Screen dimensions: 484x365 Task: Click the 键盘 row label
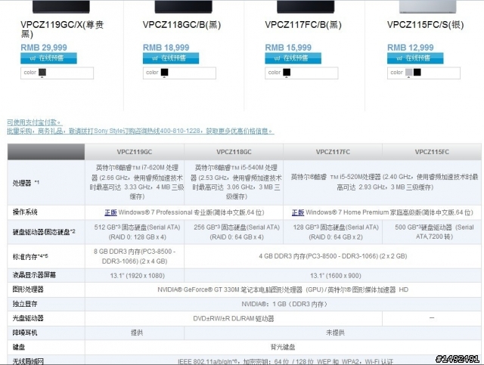18,347
